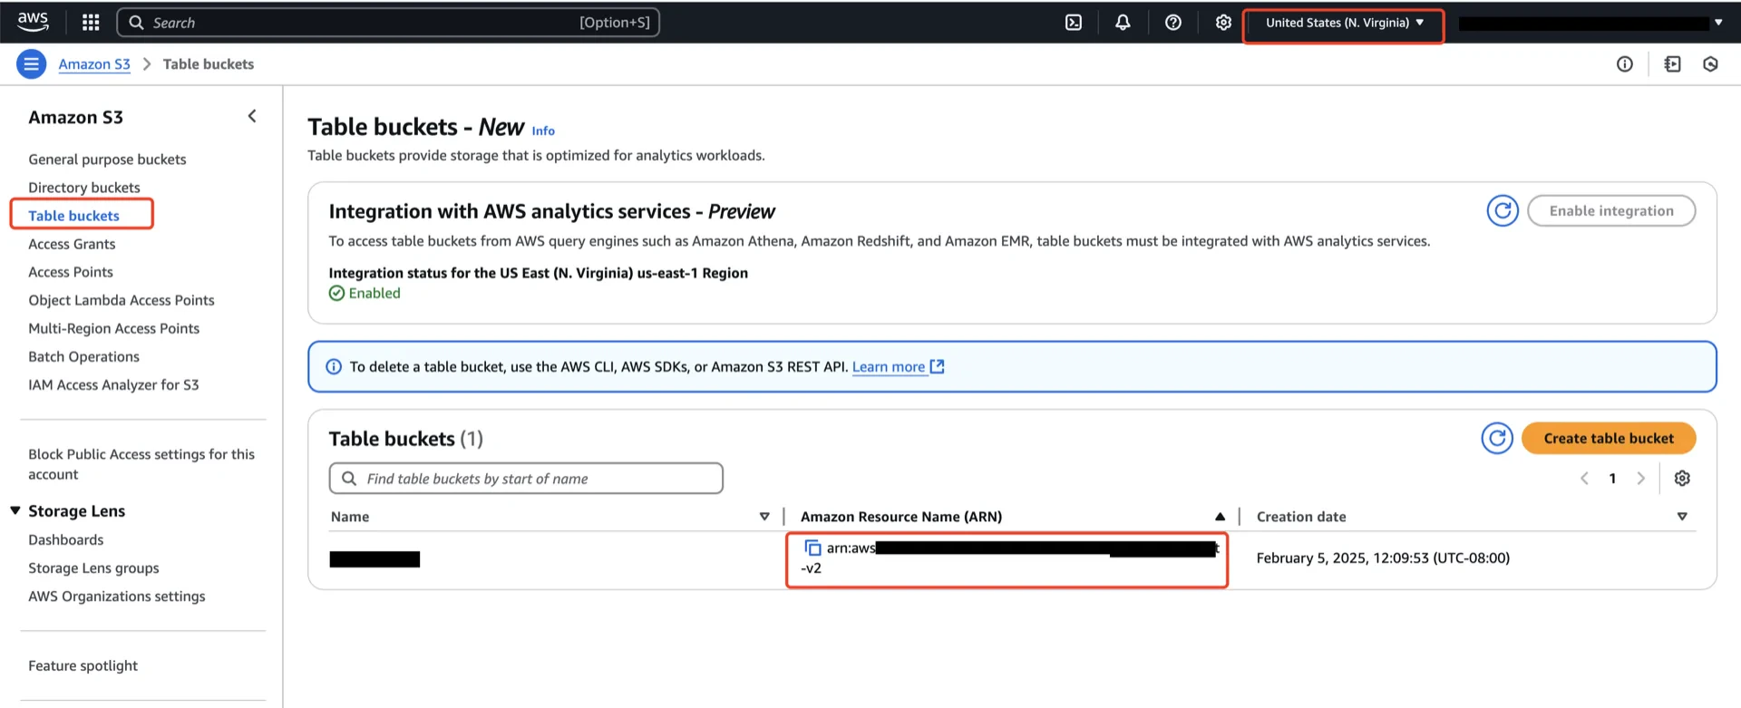
Task: Click page number 1
Action: [x=1612, y=479]
